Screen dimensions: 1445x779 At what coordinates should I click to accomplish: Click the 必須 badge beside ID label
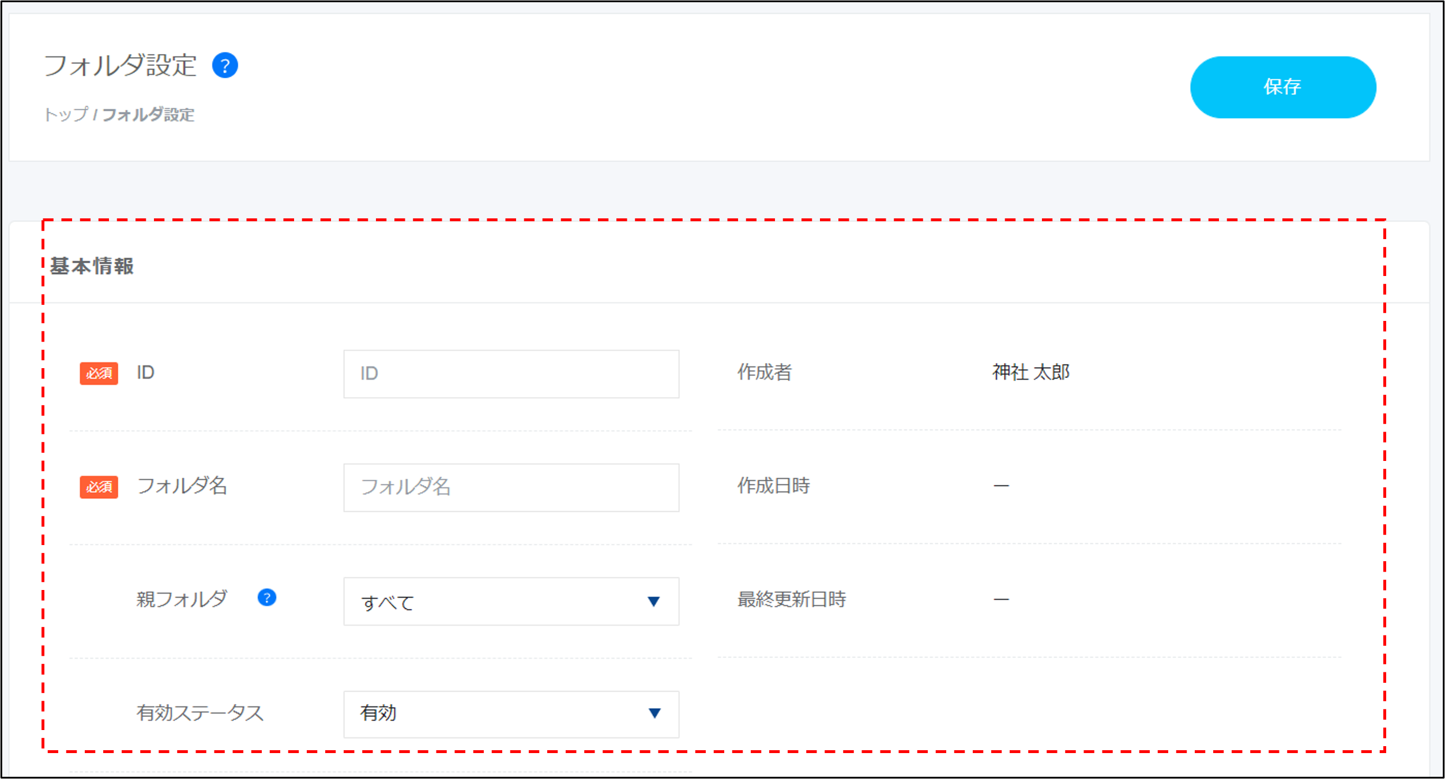pyautogui.click(x=99, y=373)
